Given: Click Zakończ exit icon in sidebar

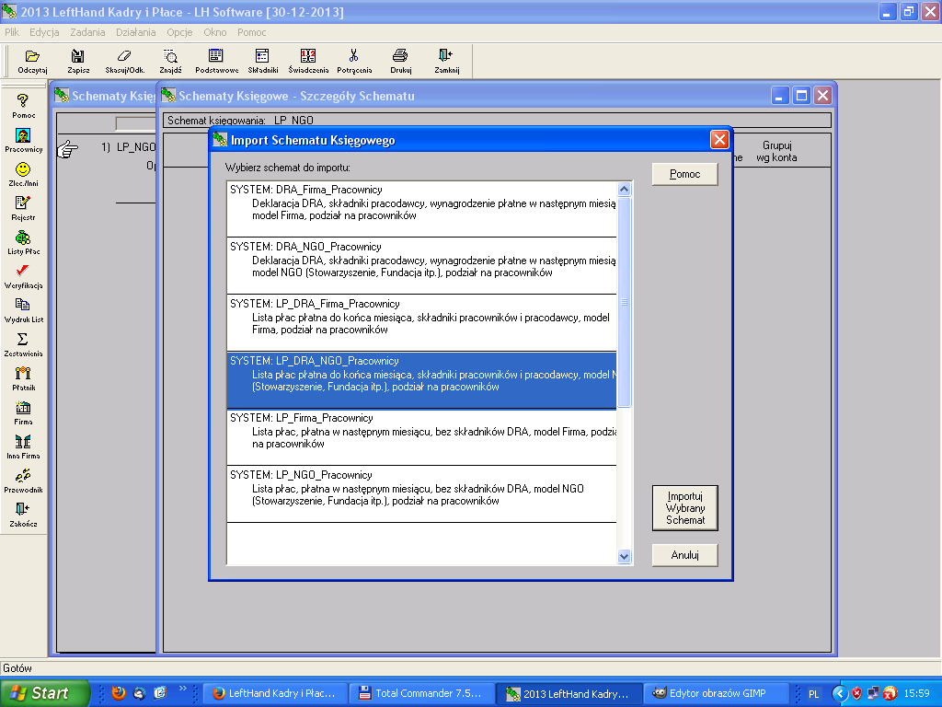Looking at the screenshot, I should pos(23,515).
